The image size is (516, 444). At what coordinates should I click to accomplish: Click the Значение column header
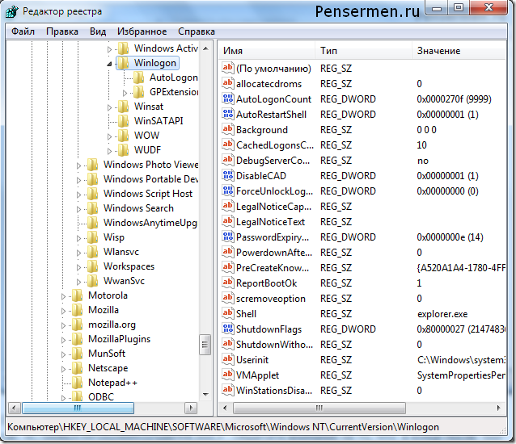(459, 51)
